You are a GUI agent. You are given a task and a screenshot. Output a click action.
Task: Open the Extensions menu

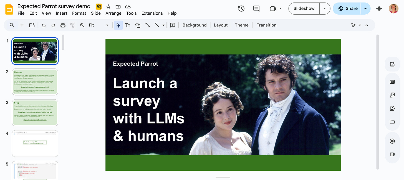152,13
